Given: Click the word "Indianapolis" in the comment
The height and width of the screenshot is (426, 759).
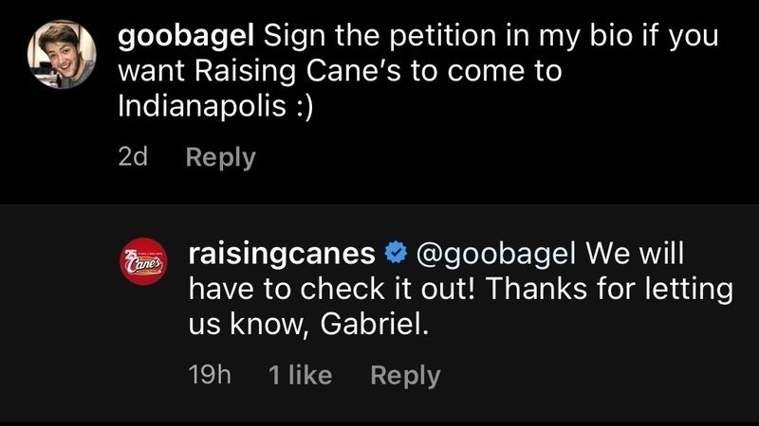Looking at the screenshot, I should point(202,107).
